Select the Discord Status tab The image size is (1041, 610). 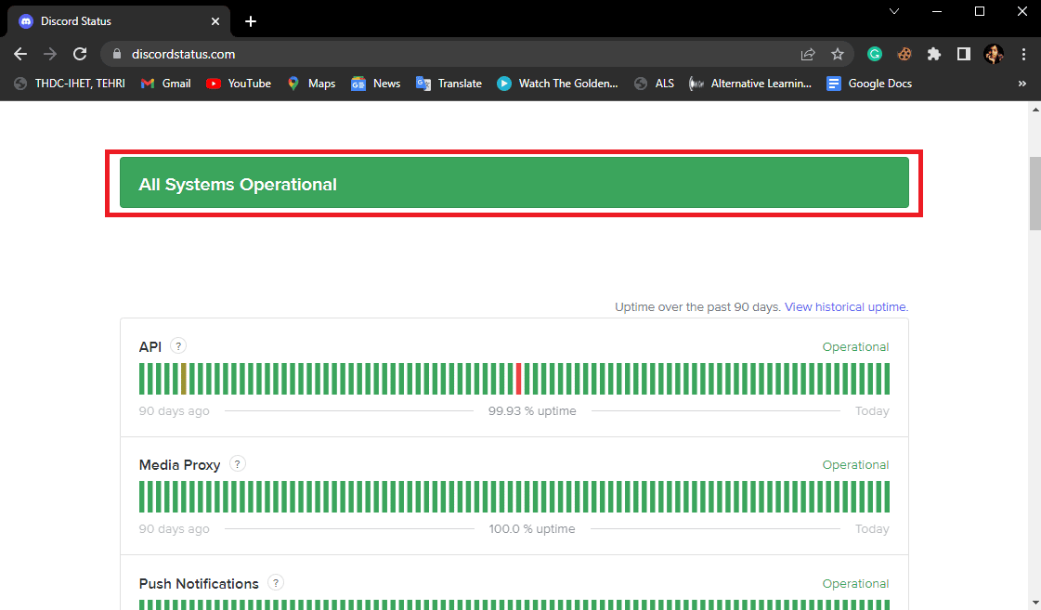[118, 21]
